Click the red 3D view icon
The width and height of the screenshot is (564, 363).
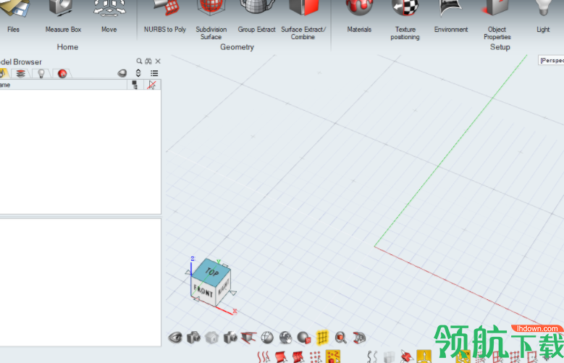pyautogui.click(x=359, y=338)
